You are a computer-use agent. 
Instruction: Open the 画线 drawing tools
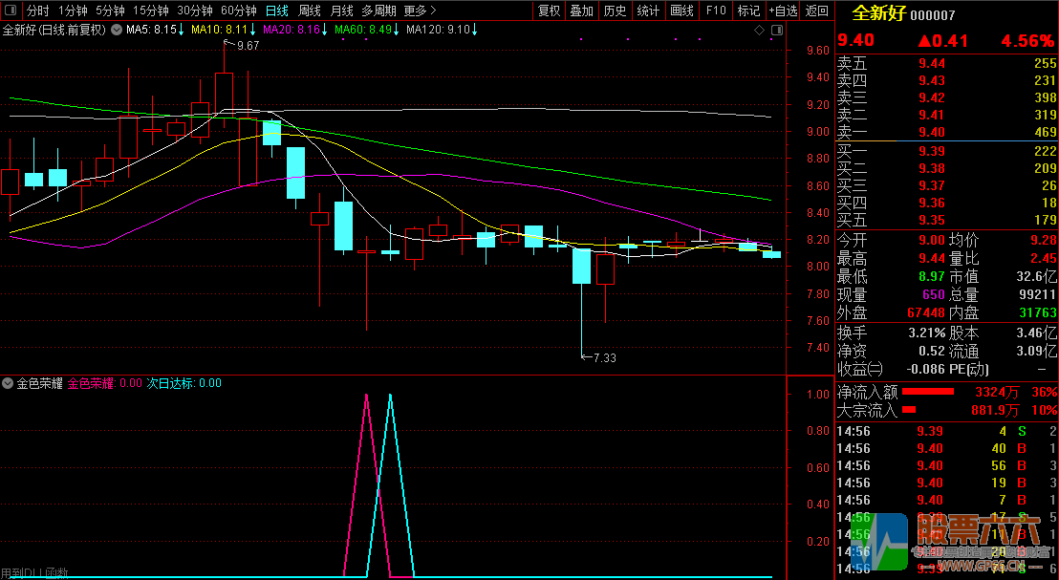coord(681,11)
